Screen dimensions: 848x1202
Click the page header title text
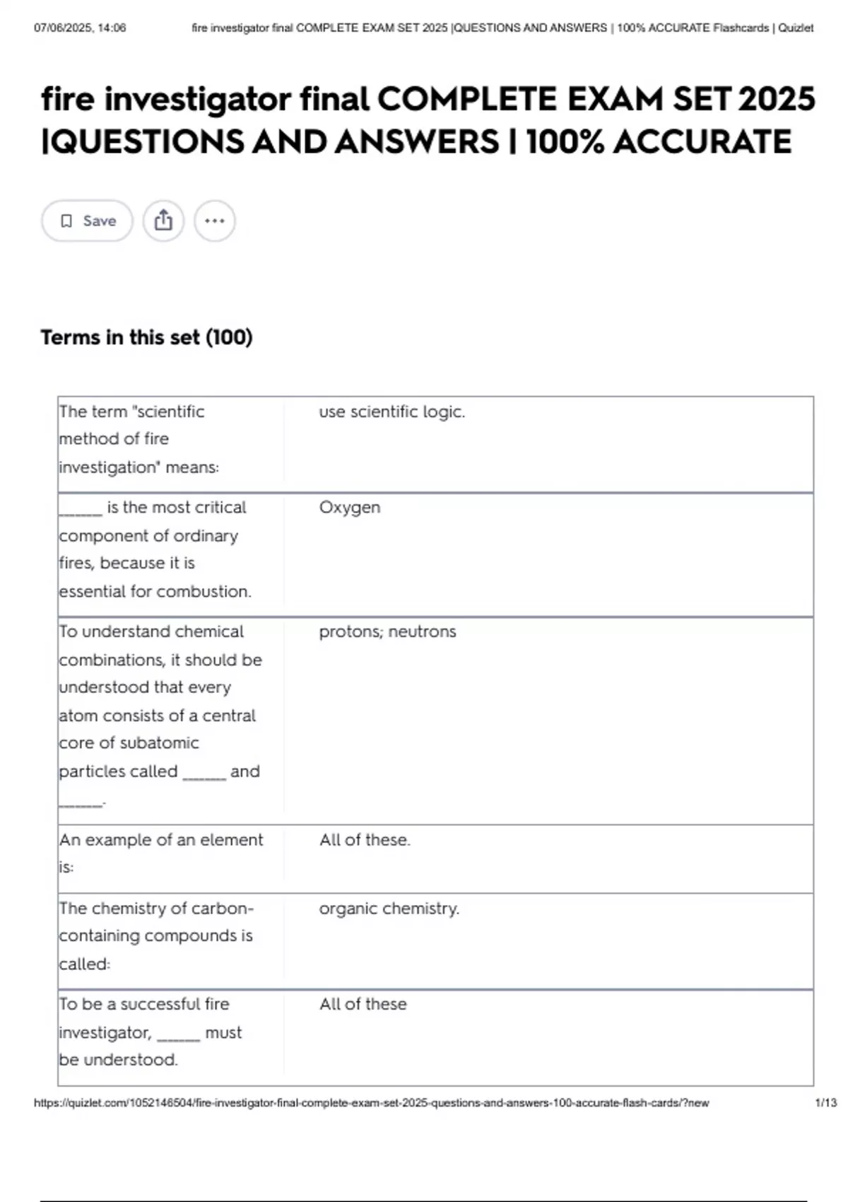point(502,28)
